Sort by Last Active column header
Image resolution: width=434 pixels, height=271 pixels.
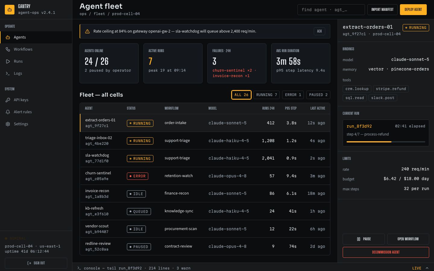(x=318, y=108)
